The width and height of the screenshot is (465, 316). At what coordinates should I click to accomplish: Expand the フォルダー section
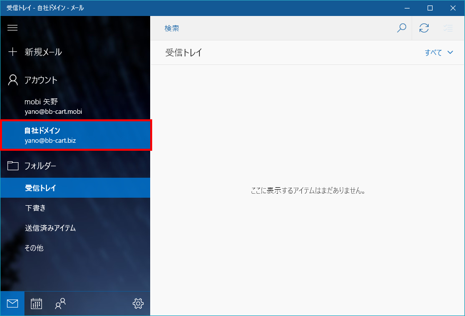click(x=40, y=165)
